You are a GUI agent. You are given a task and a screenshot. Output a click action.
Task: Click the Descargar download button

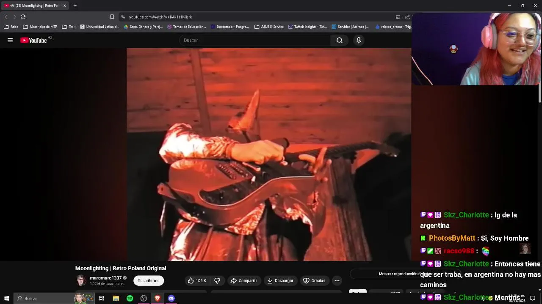click(280, 280)
